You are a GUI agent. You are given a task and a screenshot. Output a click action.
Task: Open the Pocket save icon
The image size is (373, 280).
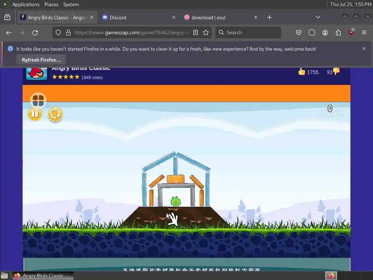point(299,32)
